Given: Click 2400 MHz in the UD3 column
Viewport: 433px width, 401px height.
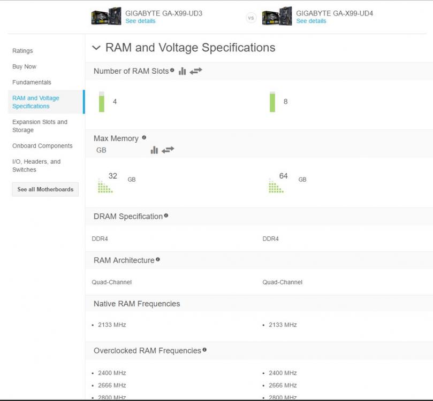Looking at the screenshot, I should [112, 373].
